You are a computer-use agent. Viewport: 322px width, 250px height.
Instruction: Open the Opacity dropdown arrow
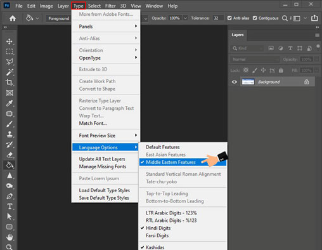[185, 18]
